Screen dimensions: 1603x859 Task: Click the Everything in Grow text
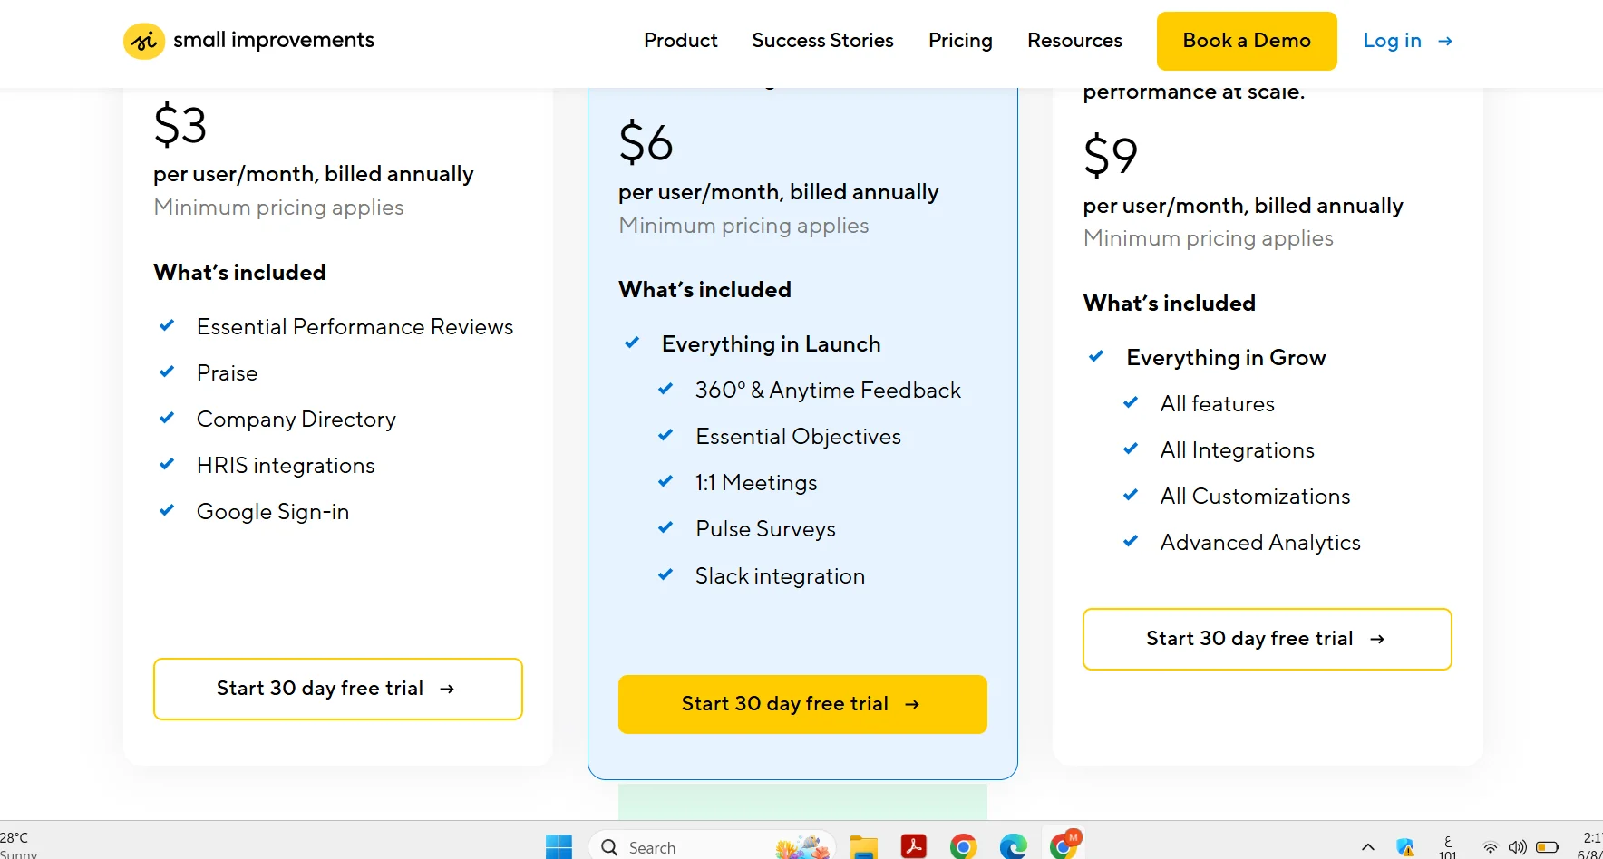coord(1226,358)
